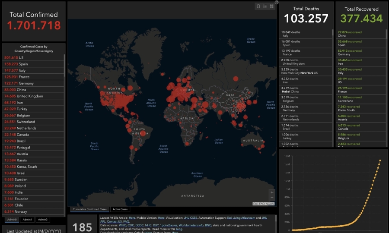
Task: Select the Admin0 tab
Action: click(12, 220)
